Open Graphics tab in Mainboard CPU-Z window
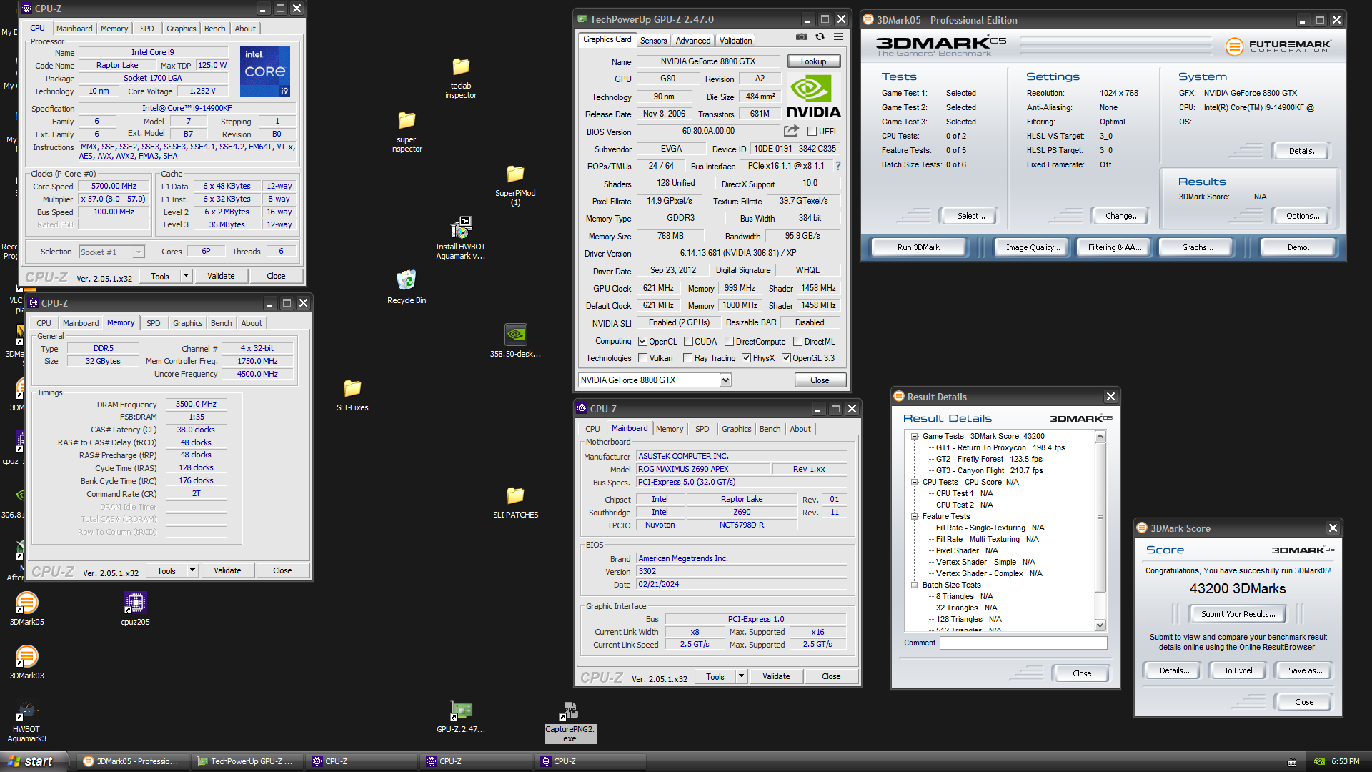This screenshot has width=1372, height=772. coord(736,429)
